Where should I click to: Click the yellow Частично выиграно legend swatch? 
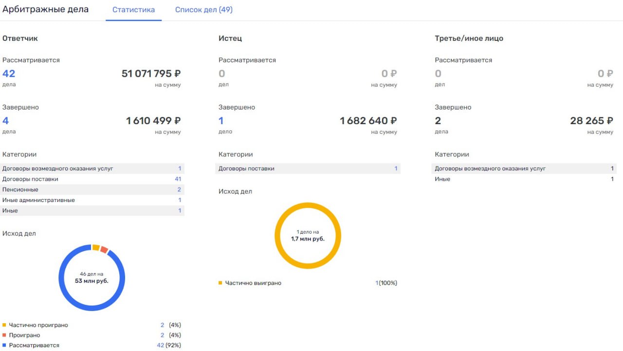220,283
